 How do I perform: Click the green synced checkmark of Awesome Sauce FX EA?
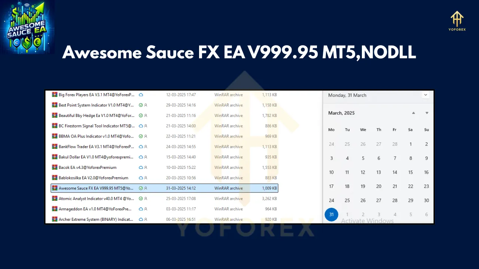[x=141, y=188]
